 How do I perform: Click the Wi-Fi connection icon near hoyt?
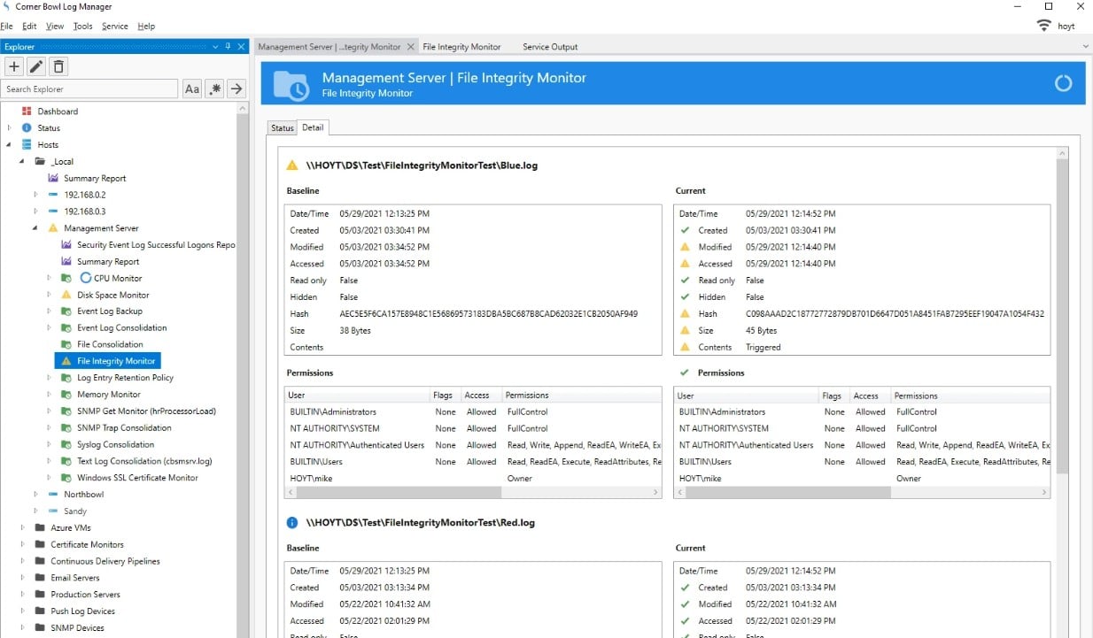pos(1044,26)
